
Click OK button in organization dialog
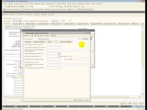coord(75,100)
